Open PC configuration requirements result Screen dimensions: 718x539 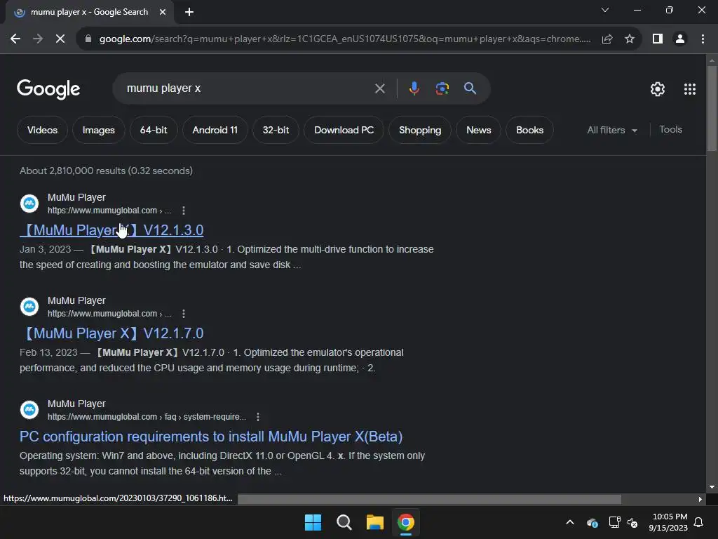coord(210,437)
